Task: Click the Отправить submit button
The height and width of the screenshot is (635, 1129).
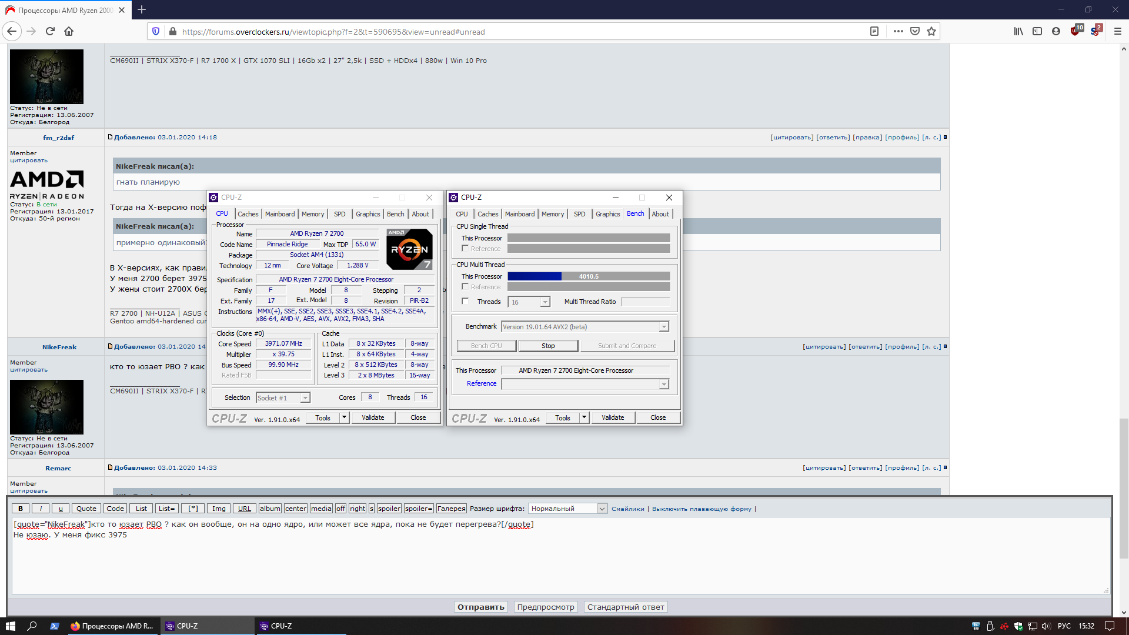Action: click(x=481, y=607)
